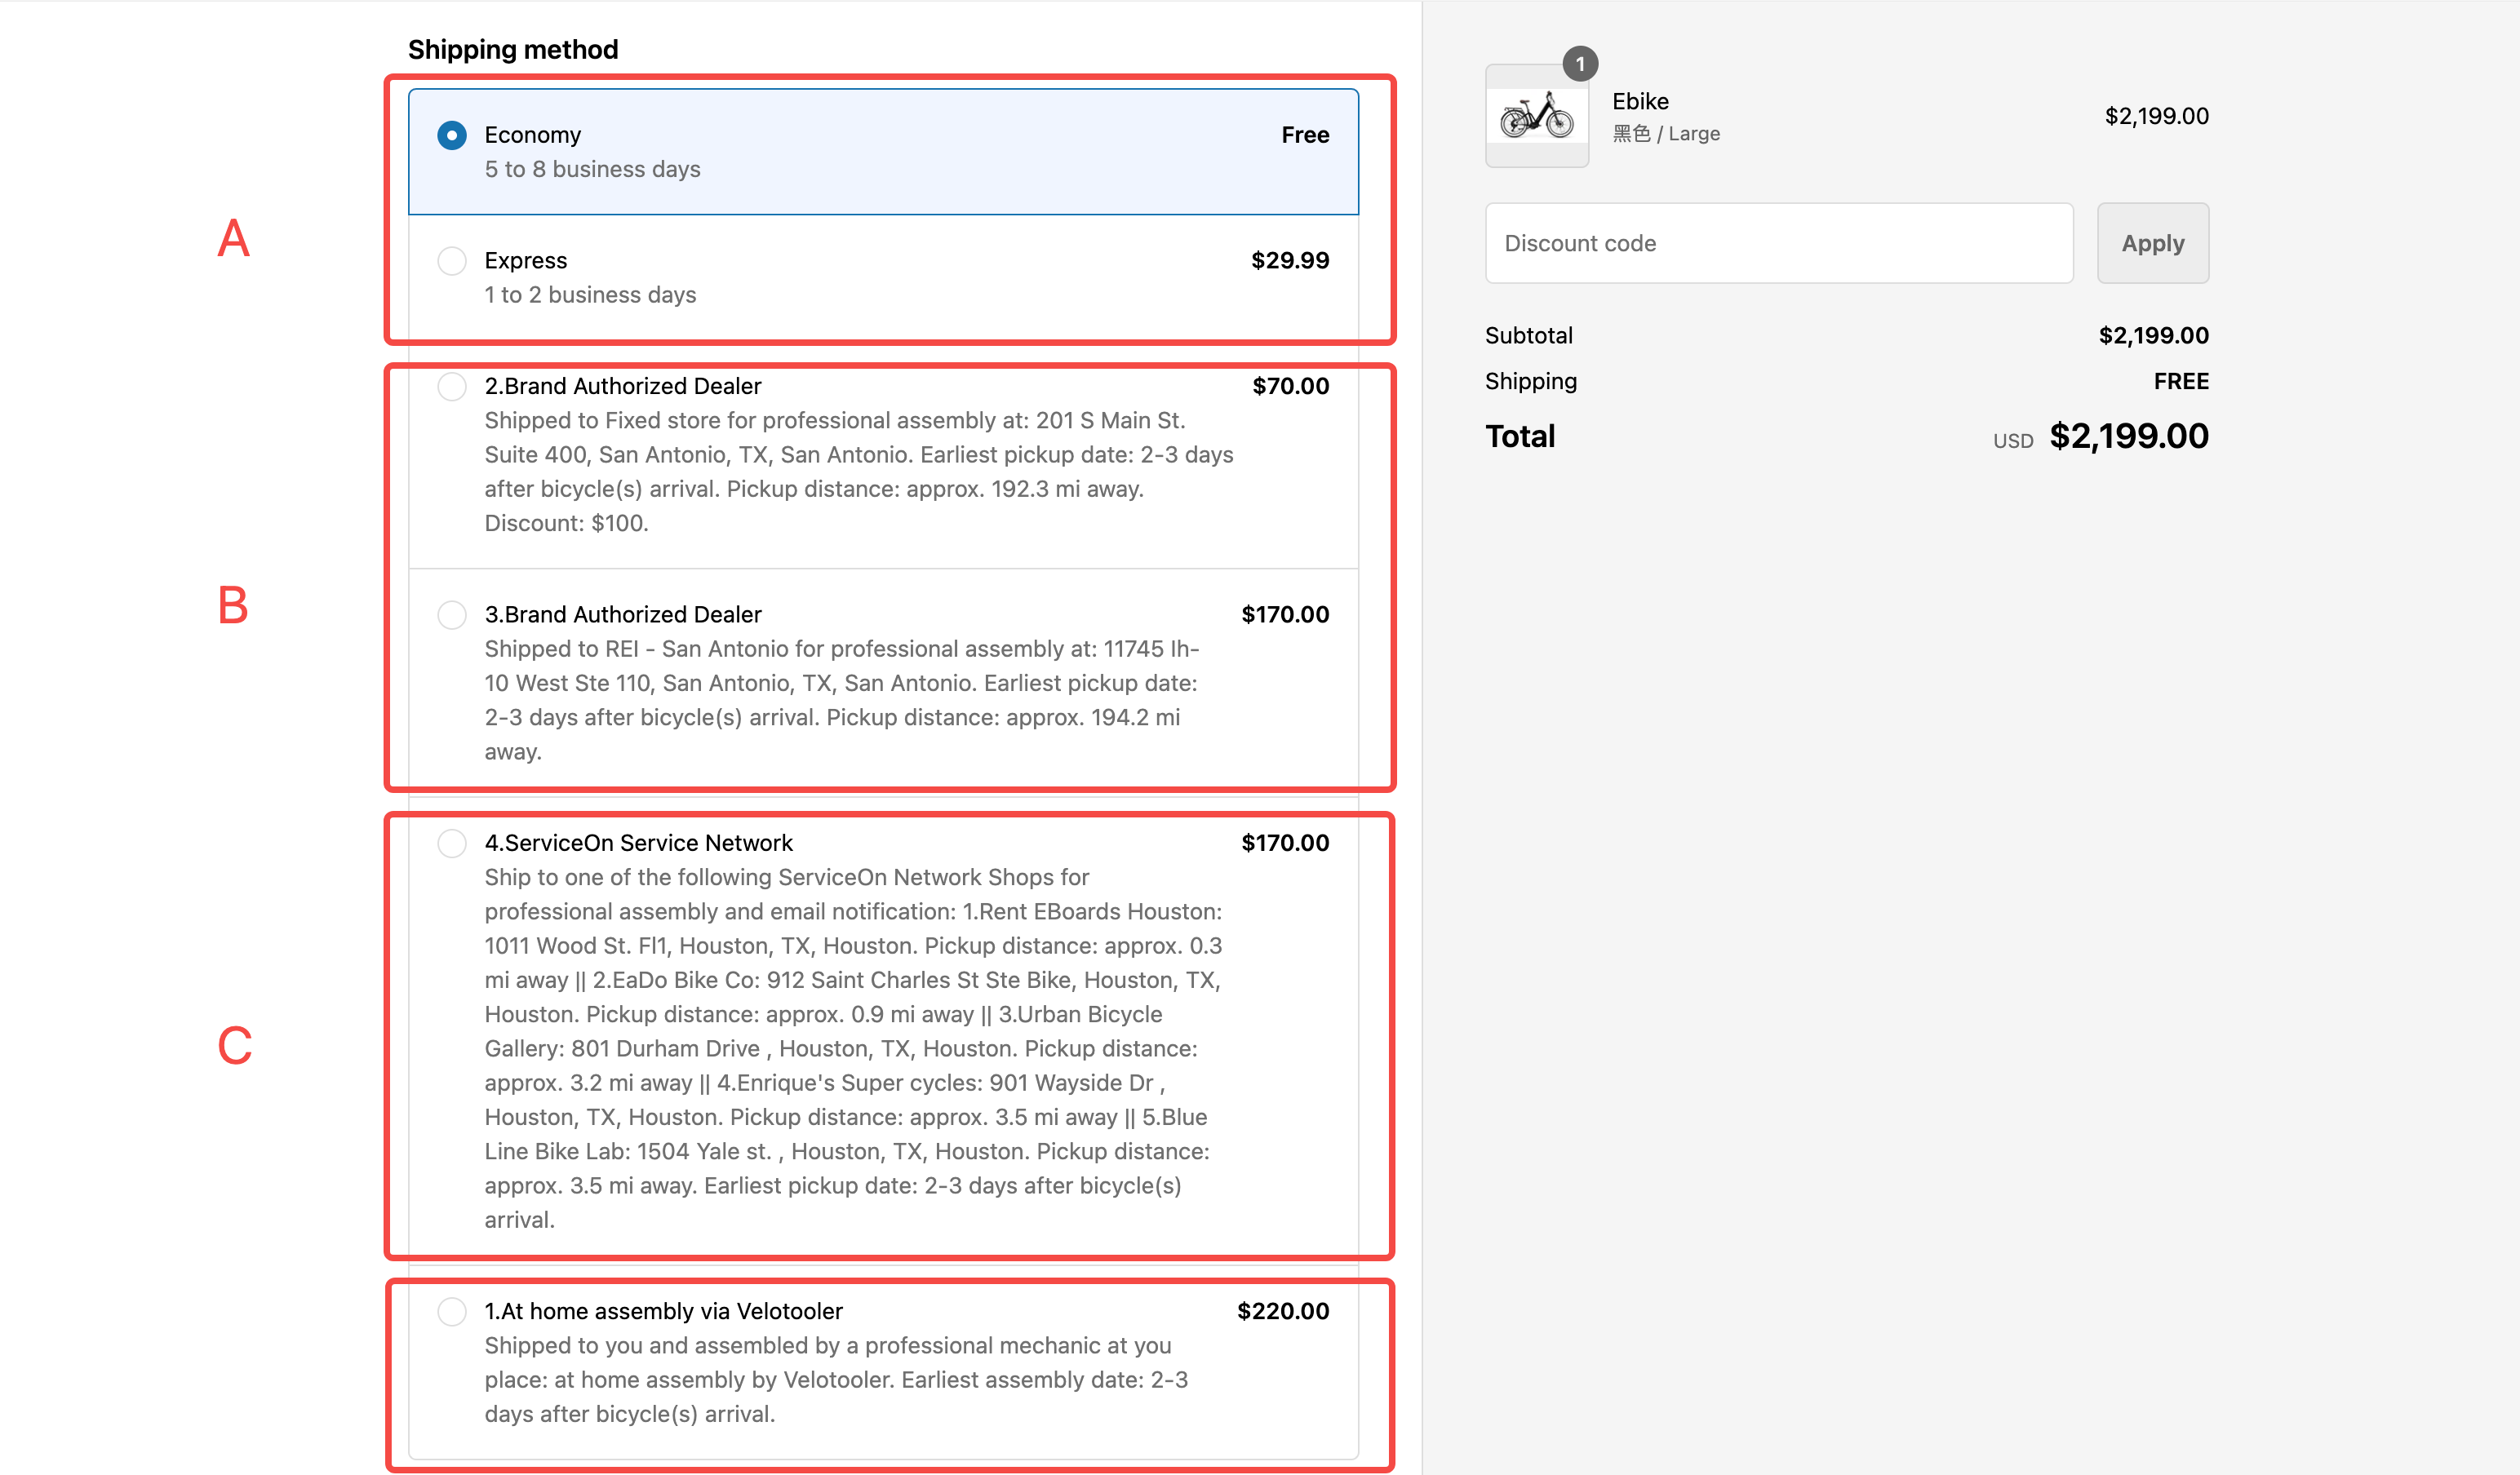Click the quantity badge on Ebike image
Screen dimensions: 2520x1475
click(1580, 64)
